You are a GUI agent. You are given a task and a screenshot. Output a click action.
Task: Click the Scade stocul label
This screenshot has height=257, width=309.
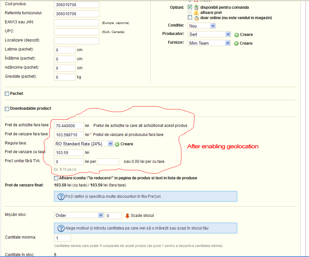point(142,216)
